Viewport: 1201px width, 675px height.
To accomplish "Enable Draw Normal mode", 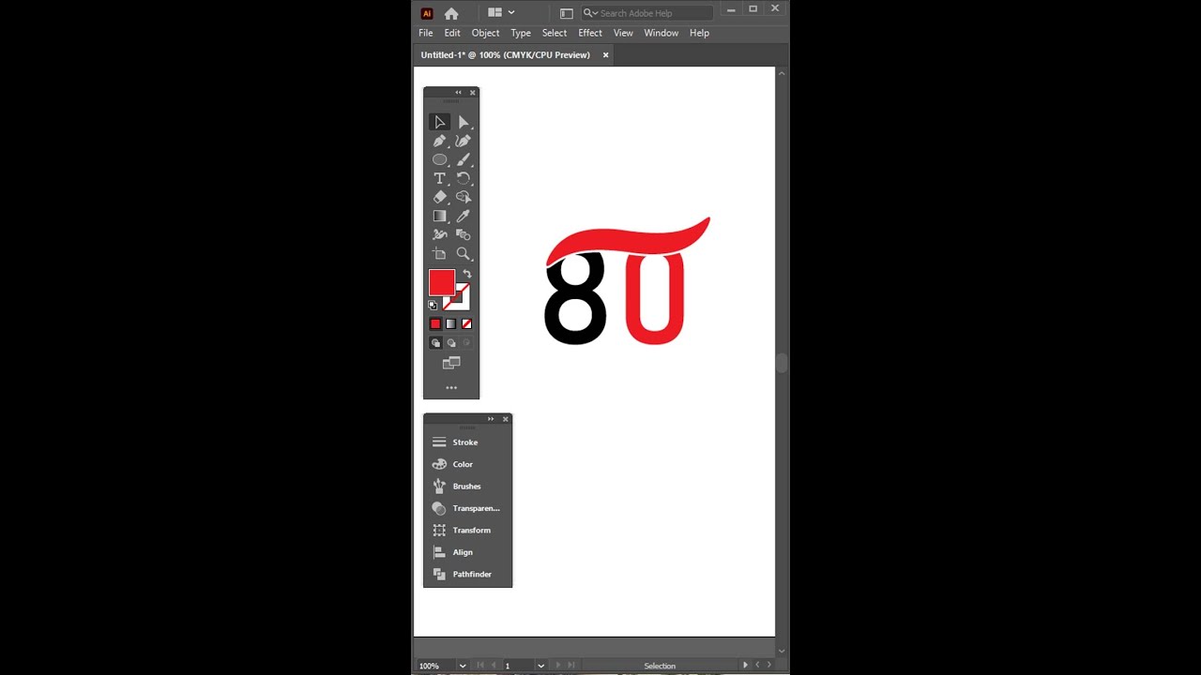I will 435,343.
